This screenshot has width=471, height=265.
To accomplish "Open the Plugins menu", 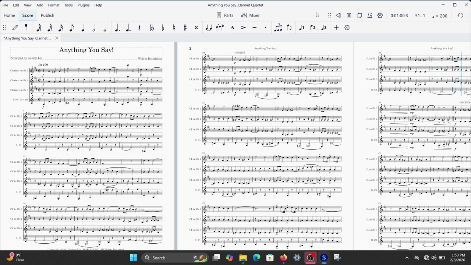I will (x=84, y=5).
